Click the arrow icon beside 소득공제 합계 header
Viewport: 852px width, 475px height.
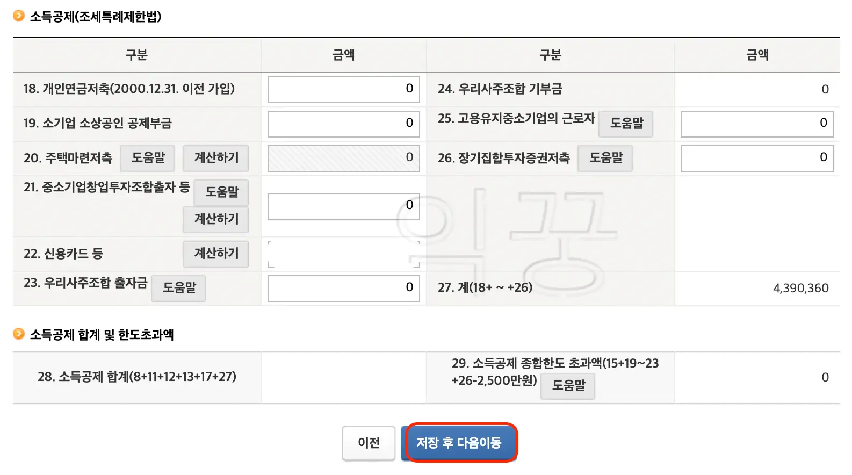tap(18, 333)
